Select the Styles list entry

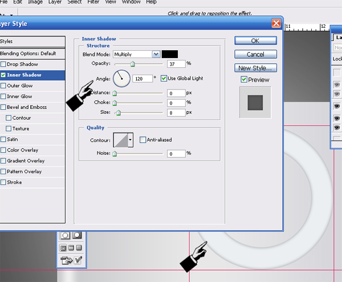point(32,41)
